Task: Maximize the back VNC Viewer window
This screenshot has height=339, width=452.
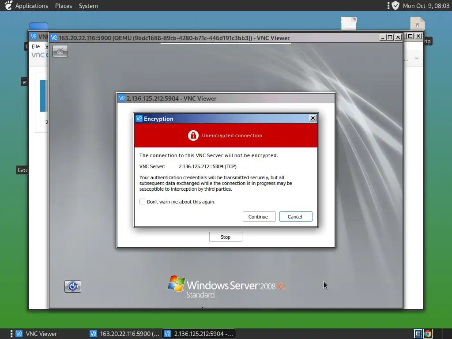Action: tap(410, 36)
